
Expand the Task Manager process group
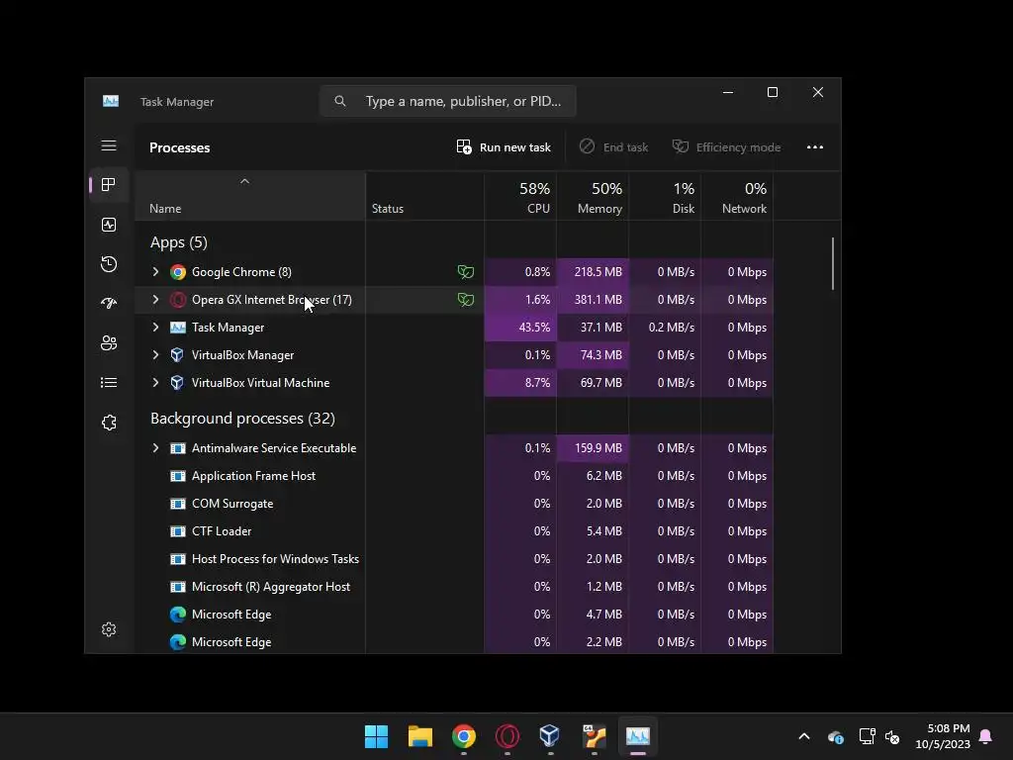(155, 328)
